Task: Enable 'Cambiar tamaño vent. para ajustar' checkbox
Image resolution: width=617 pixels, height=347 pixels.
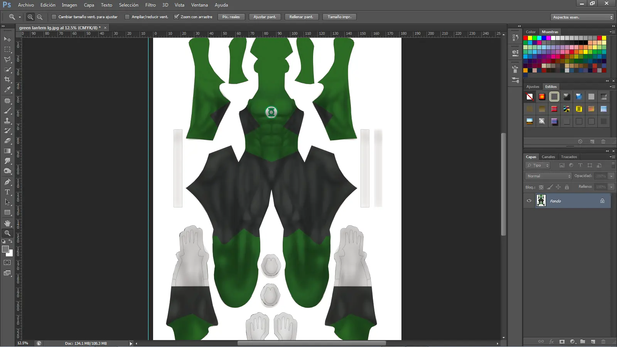Action: [54, 17]
